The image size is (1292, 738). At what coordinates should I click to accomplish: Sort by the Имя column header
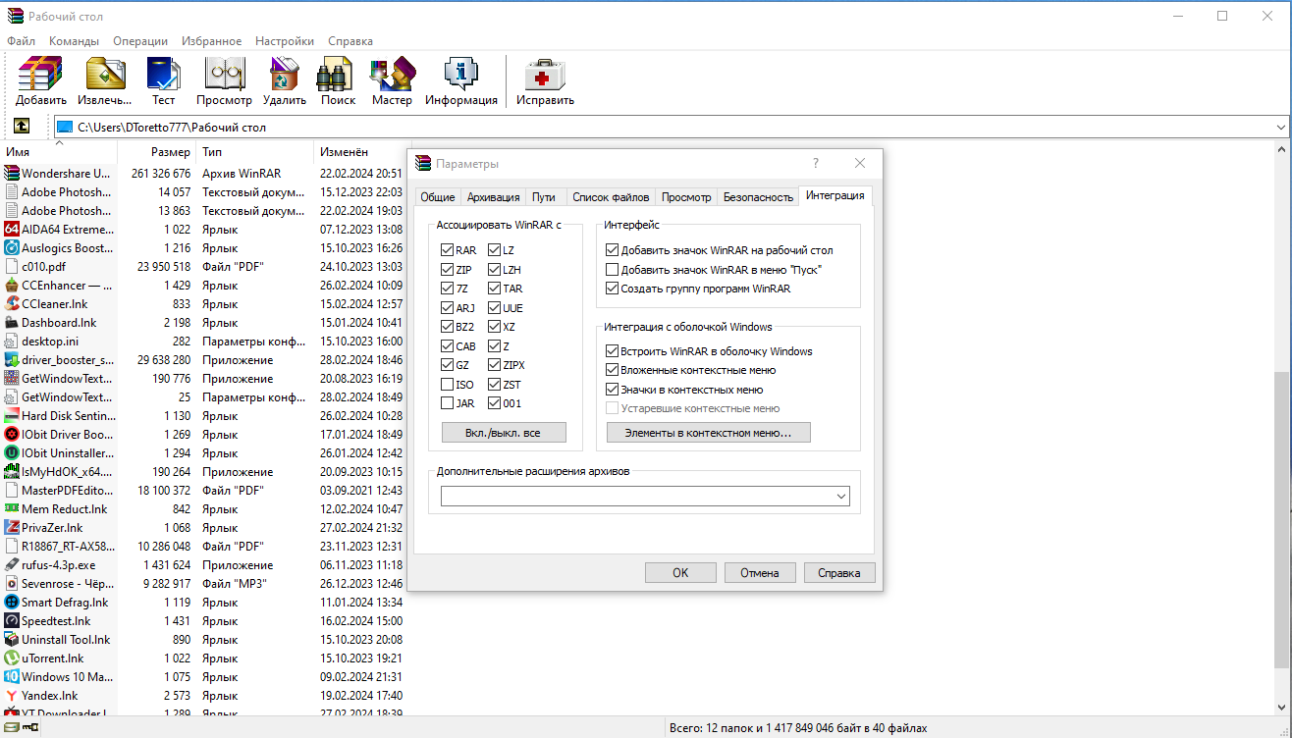59,152
